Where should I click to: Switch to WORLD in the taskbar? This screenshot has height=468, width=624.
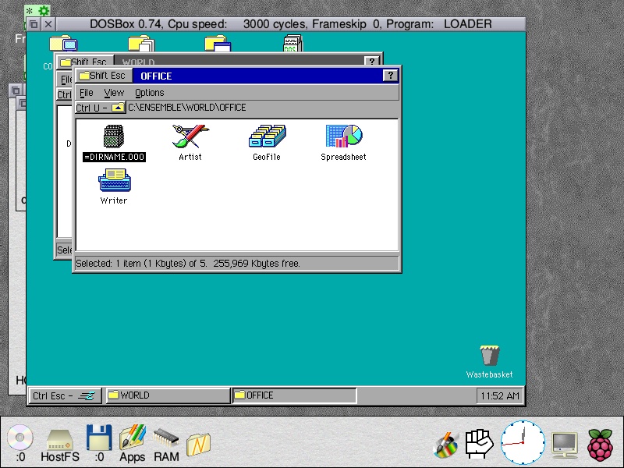(x=168, y=395)
